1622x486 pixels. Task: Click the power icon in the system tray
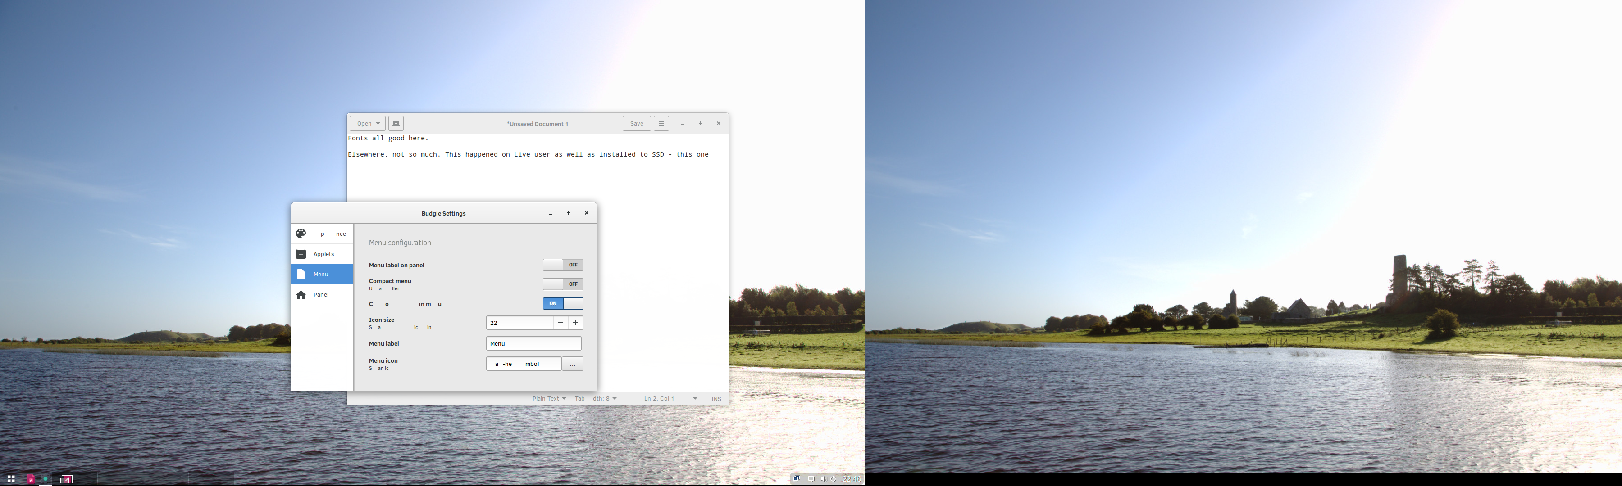833,479
